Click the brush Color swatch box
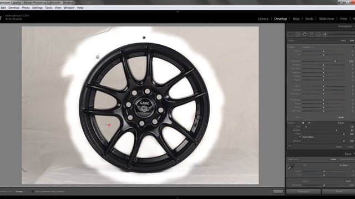 click(x=341, y=117)
